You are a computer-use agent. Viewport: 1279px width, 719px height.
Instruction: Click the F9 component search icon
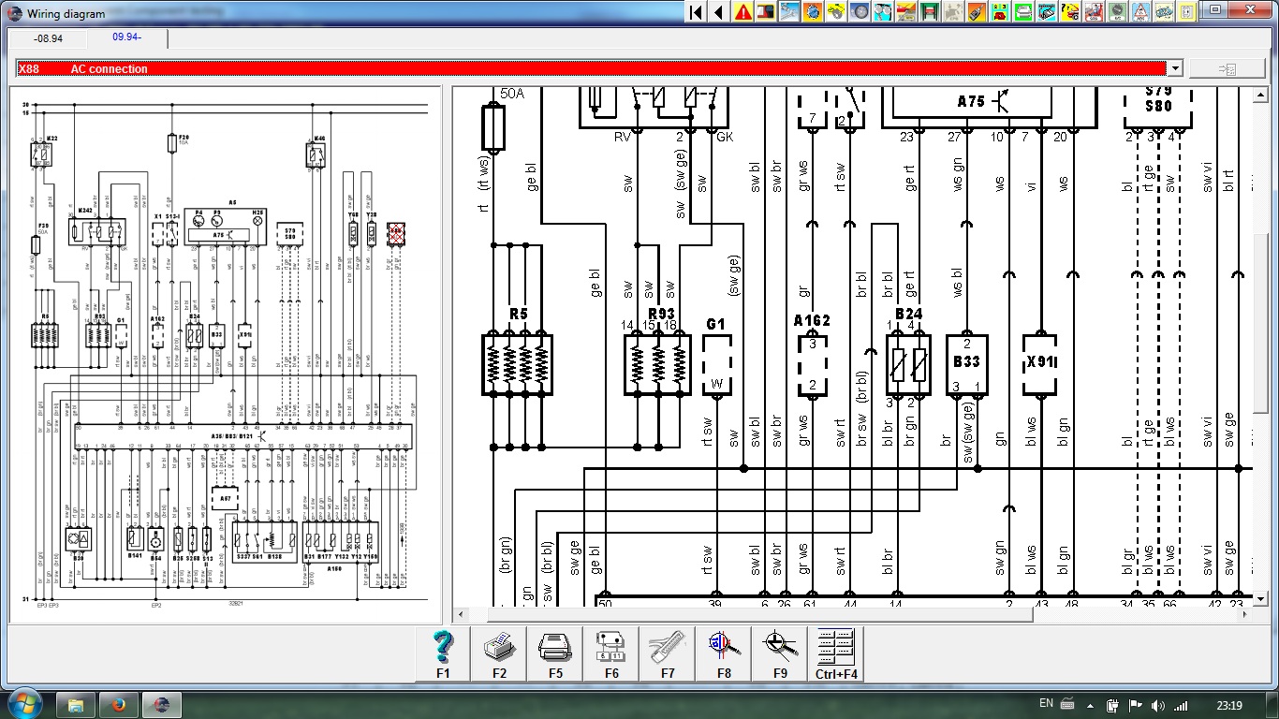coord(780,653)
